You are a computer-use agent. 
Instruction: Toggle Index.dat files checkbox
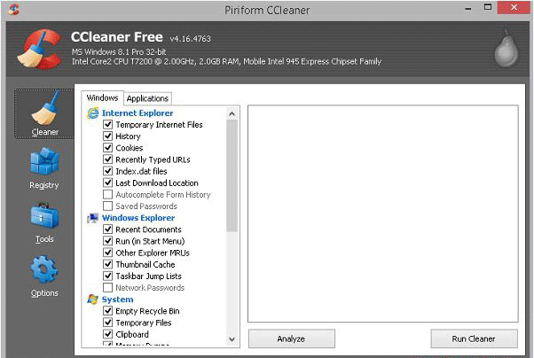(x=107, y=171)
